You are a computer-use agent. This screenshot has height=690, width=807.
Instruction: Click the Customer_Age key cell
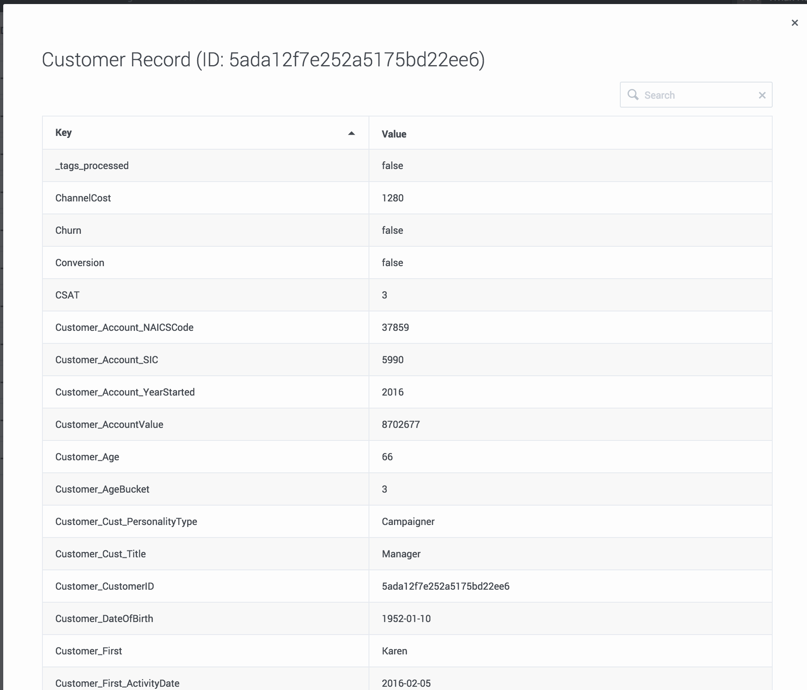point(87,457)
